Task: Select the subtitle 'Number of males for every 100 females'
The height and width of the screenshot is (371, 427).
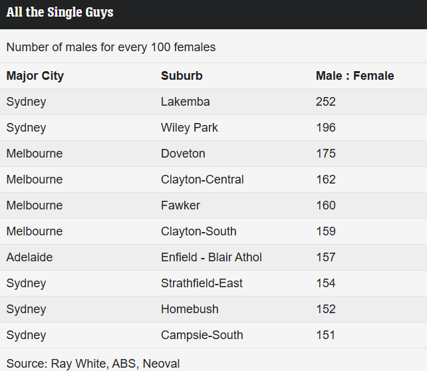Action: [x=111, y=47]
